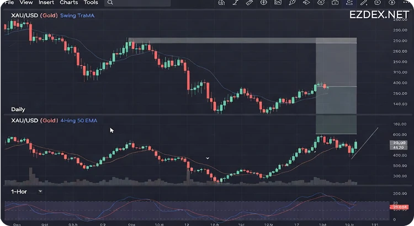Image resolution: width=414 pixels, height=226 pixels.
Task: Click the XAU/USD (Gold) title in top chart
Action: point(34,15)
